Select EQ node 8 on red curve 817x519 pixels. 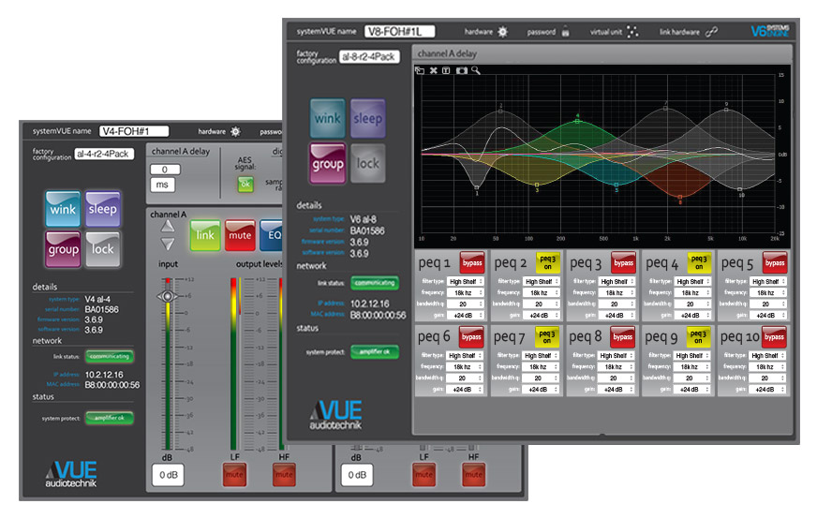click(x=680, y=197)
